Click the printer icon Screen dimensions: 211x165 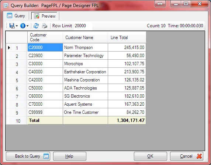(x=45, y=26)
